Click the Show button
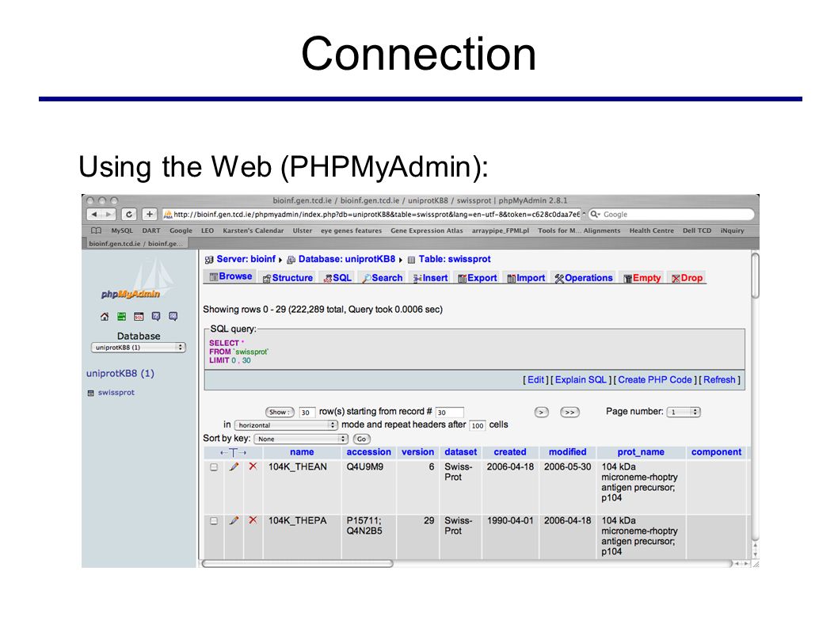Screen dimensions: 838x628 280,412
